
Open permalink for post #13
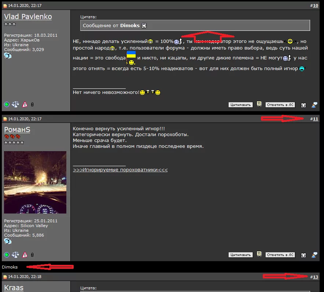(315, 277)
